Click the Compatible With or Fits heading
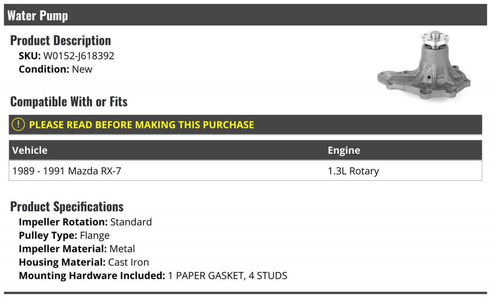The width and height of the screenshot is (491, 298). (69, 101)
